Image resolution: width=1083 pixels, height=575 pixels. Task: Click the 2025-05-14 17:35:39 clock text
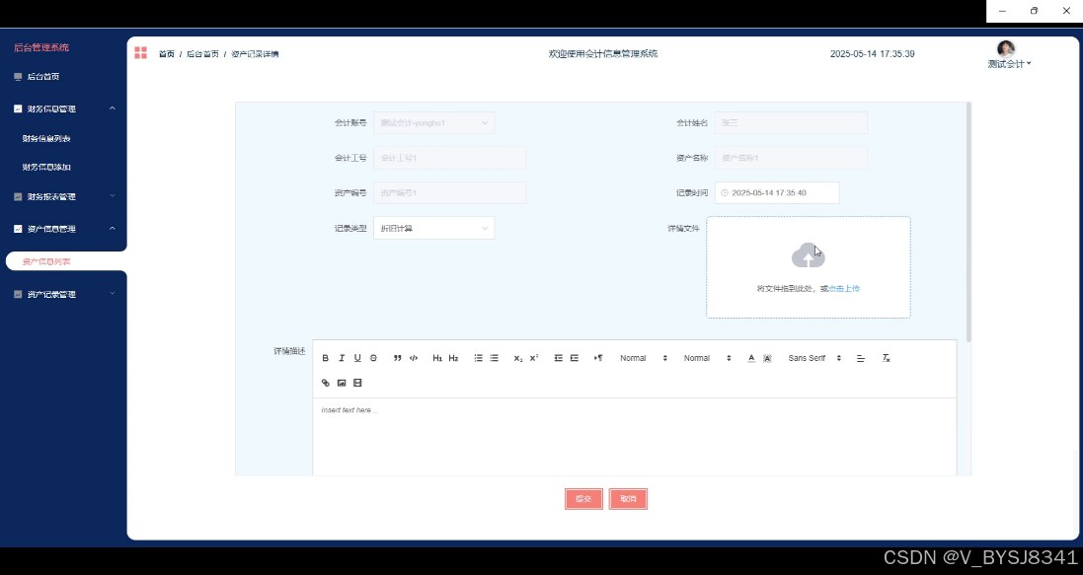pyautogui.click(x=873, y=54)
